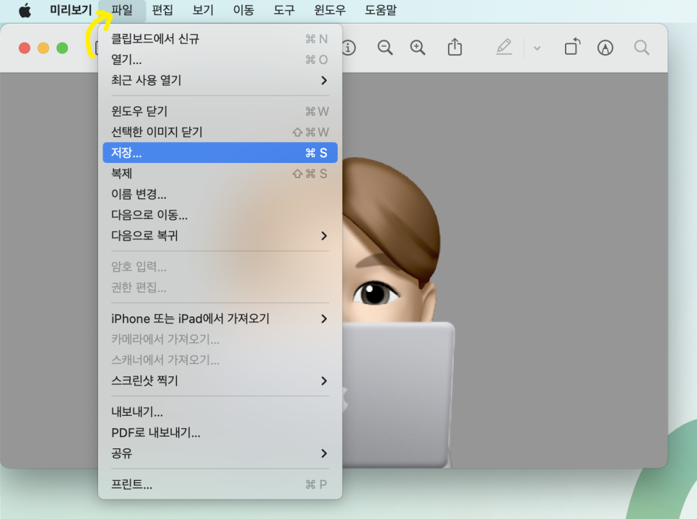The width and height of the screenshot is (697, 519).
Task: Show the Markup toolbar icon
Action: [x=605, y=48]
